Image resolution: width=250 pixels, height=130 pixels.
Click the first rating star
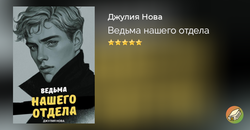[111, 43]
